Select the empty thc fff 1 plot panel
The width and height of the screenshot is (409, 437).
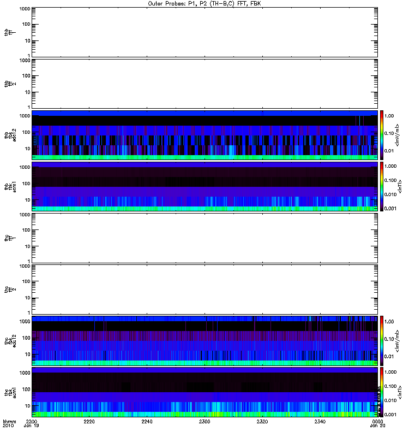(204, 238)
